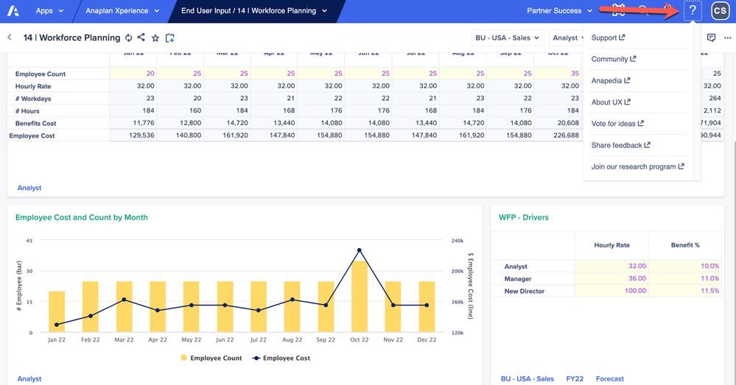Image resolution: width=736 pixels, height=385 pixels.
Task: Select Support from help menu
Action: point(608,38)
